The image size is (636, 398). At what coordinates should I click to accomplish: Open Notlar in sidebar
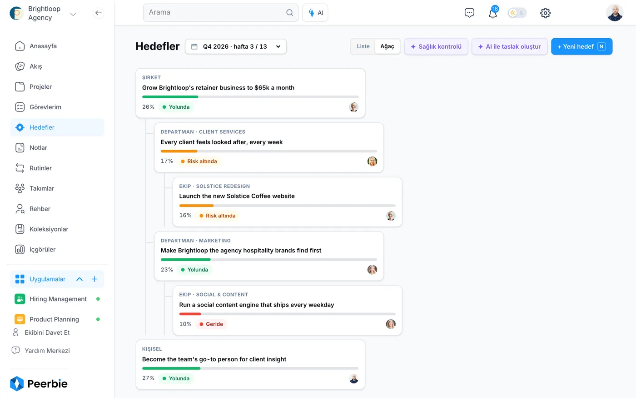click(57, 148)
